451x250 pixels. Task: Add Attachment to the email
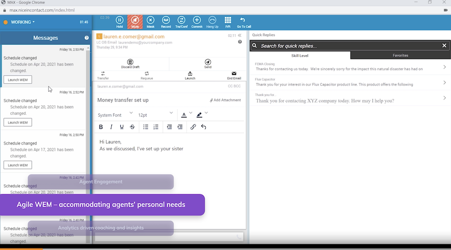[x=225, y=100]
